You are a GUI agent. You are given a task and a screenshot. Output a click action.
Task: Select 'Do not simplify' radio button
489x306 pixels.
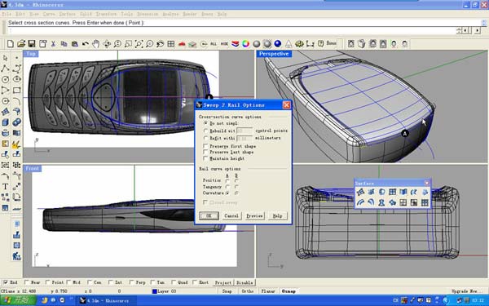pyautogui.click(x=205, y=123)
